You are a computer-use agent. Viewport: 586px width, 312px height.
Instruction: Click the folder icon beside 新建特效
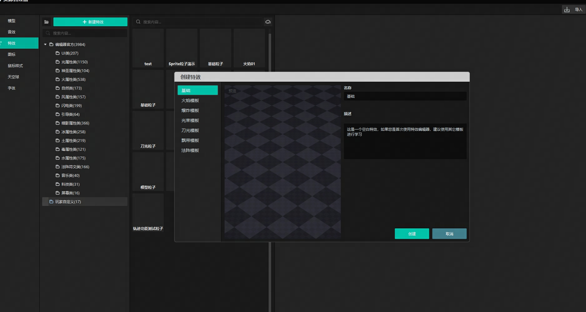tap(47, 22)
